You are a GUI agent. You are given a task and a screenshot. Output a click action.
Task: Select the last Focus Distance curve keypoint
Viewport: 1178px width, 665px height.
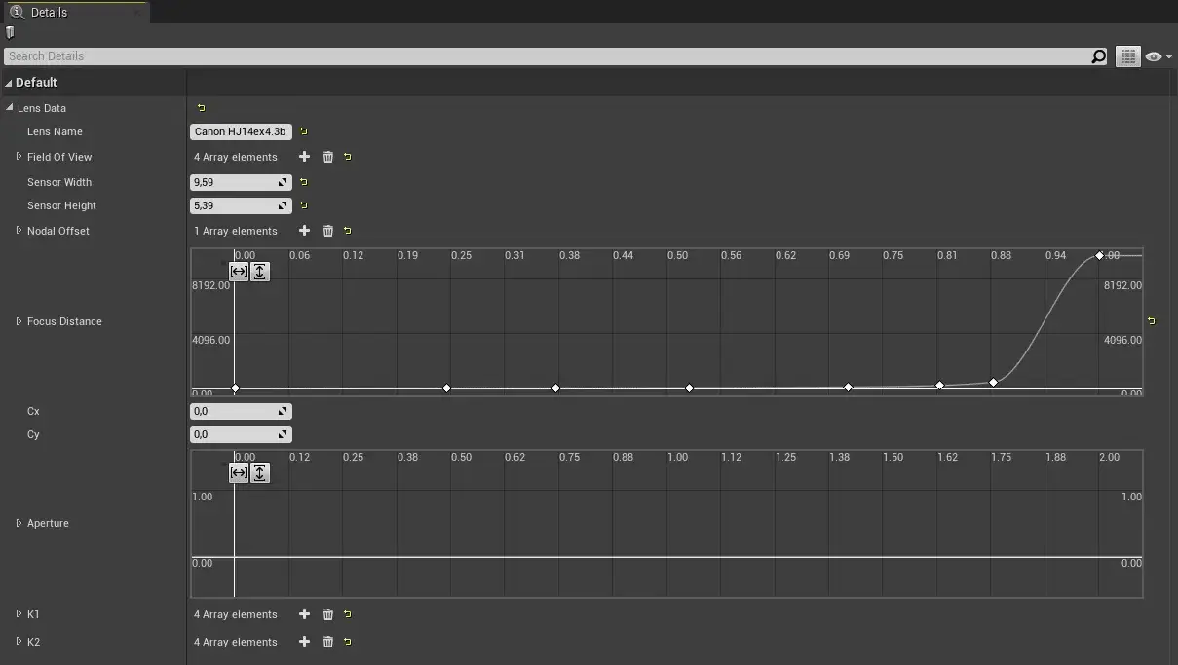(1099, 256)
